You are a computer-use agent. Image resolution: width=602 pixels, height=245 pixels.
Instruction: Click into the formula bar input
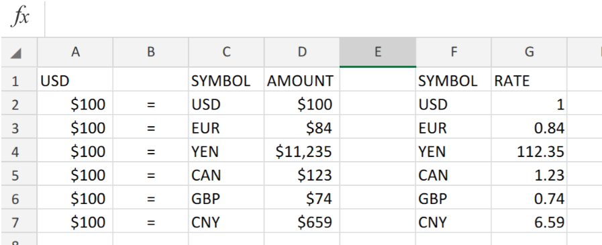point(323,18)
